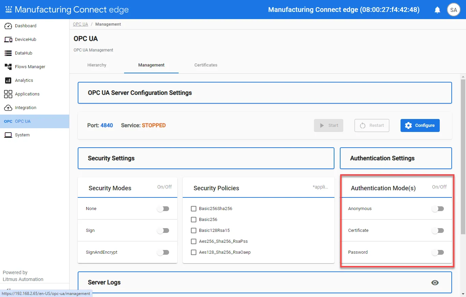
Task: Click the port number 4840
Action: (x=107, y=125)
